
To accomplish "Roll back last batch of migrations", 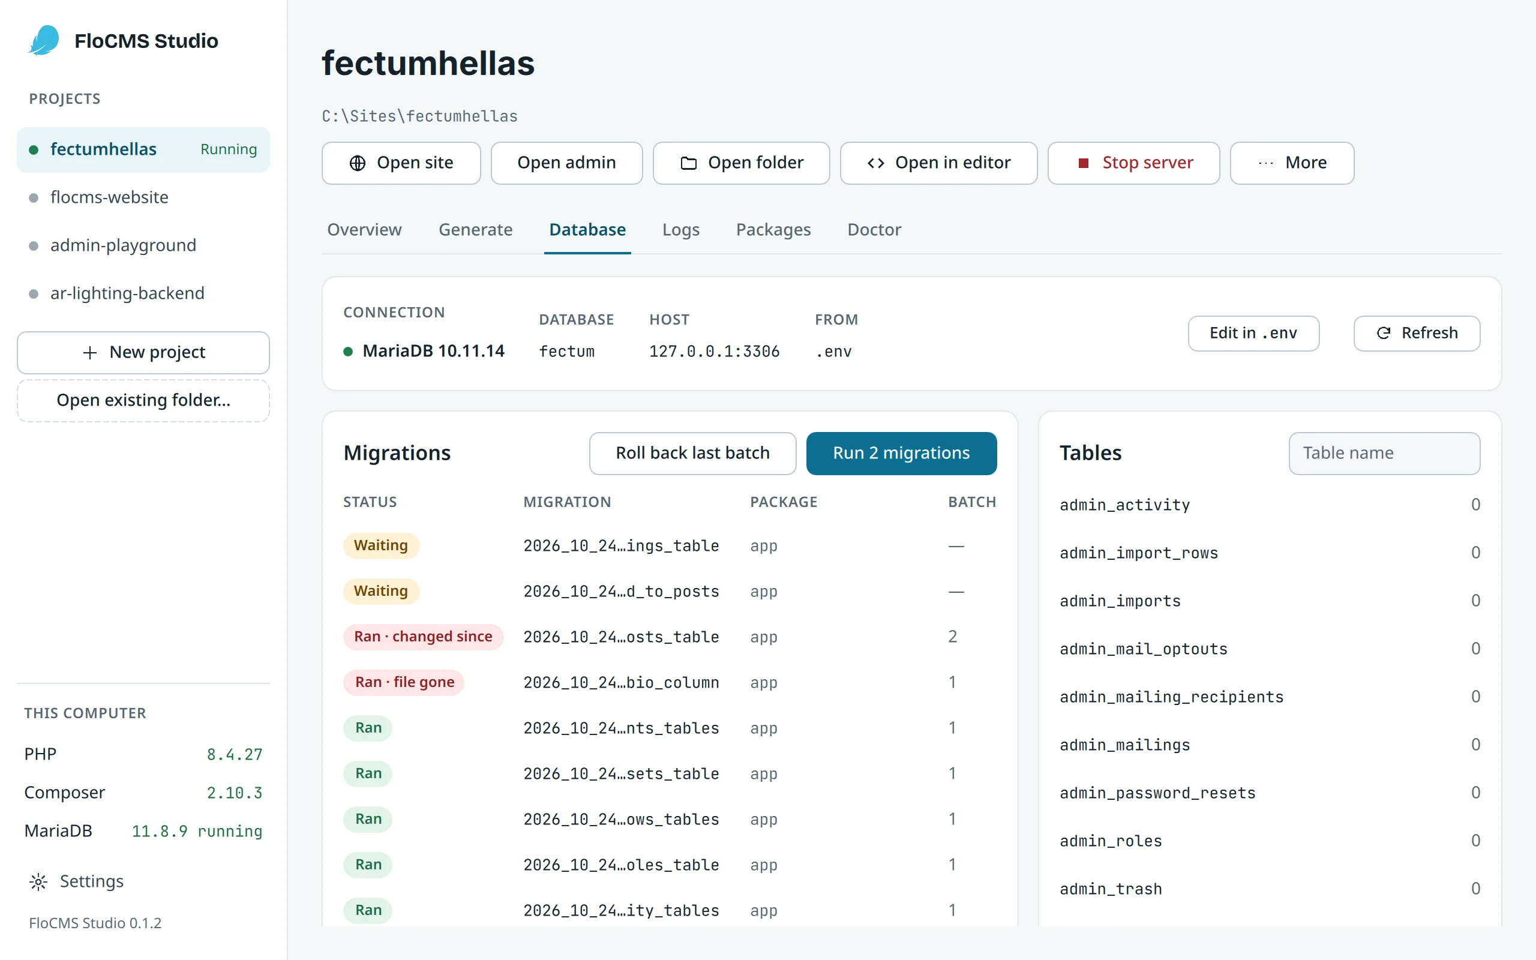I will [x=692, y=452].
